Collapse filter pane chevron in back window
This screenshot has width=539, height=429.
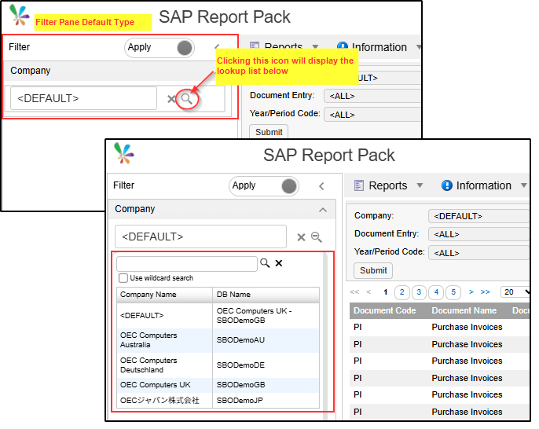tap(217, 47)
